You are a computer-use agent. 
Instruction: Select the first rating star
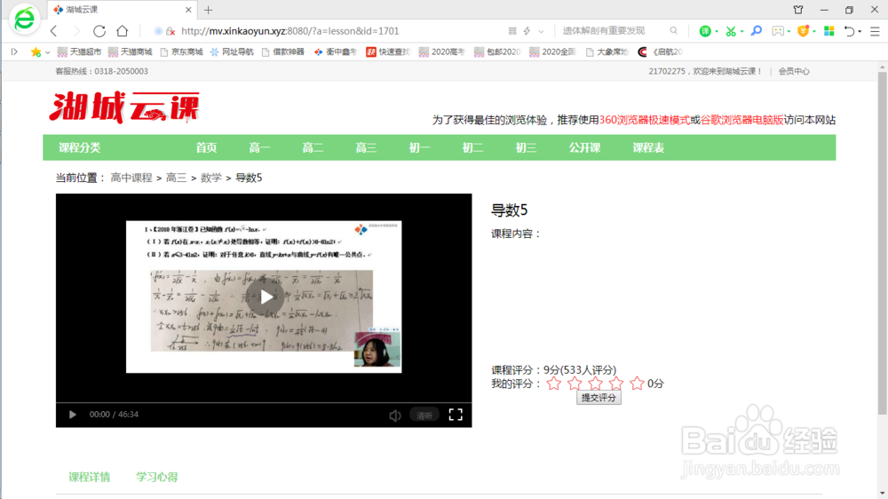click(x=554, y=384)
